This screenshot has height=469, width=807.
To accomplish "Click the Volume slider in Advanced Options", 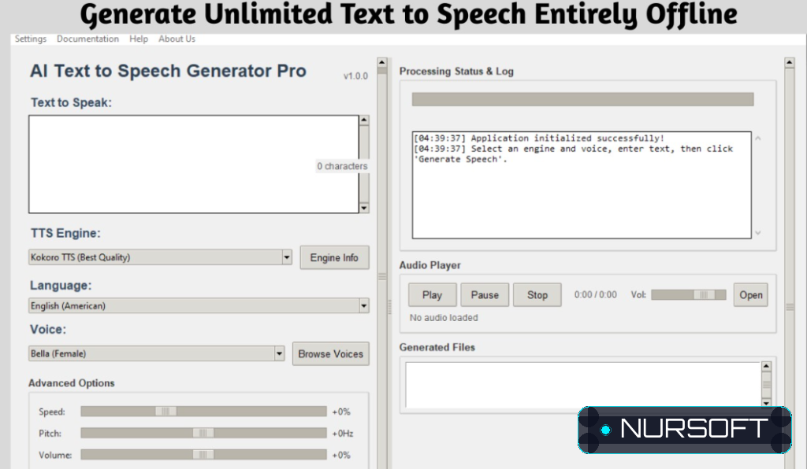I will [x=203, y=455].
